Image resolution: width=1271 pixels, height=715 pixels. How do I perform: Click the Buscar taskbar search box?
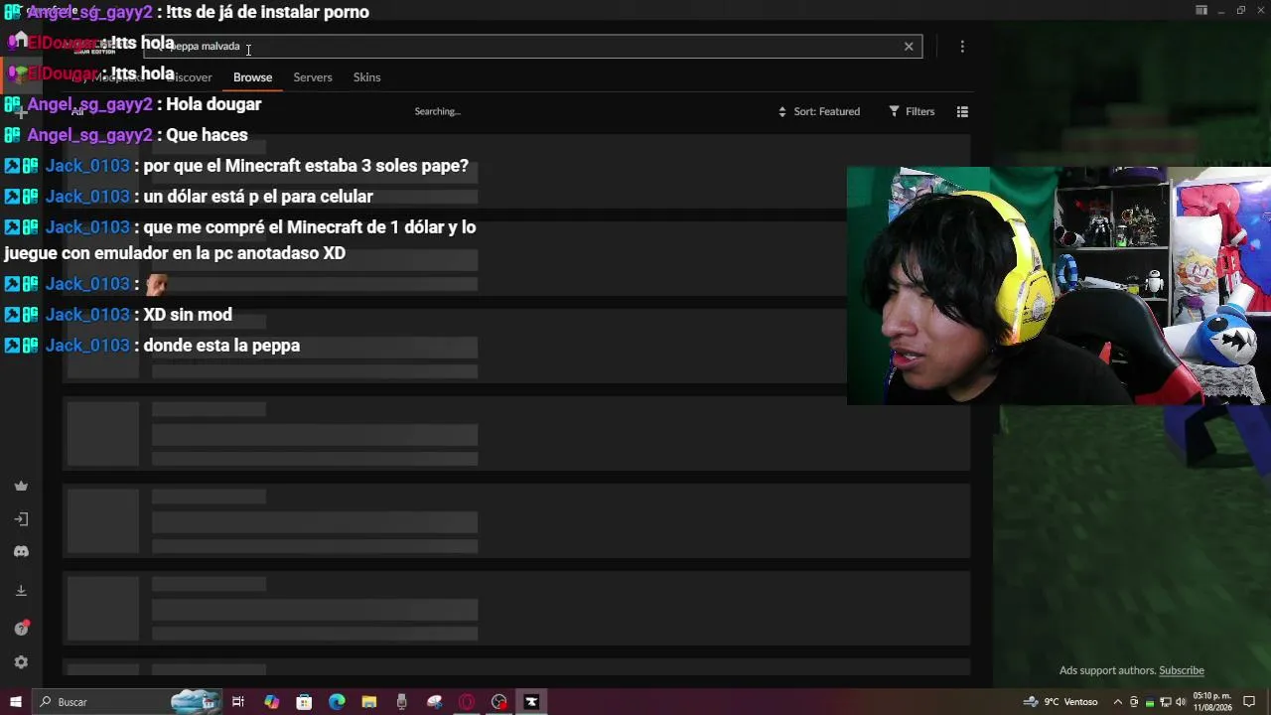pyautogui.click(x=127, y=702)
